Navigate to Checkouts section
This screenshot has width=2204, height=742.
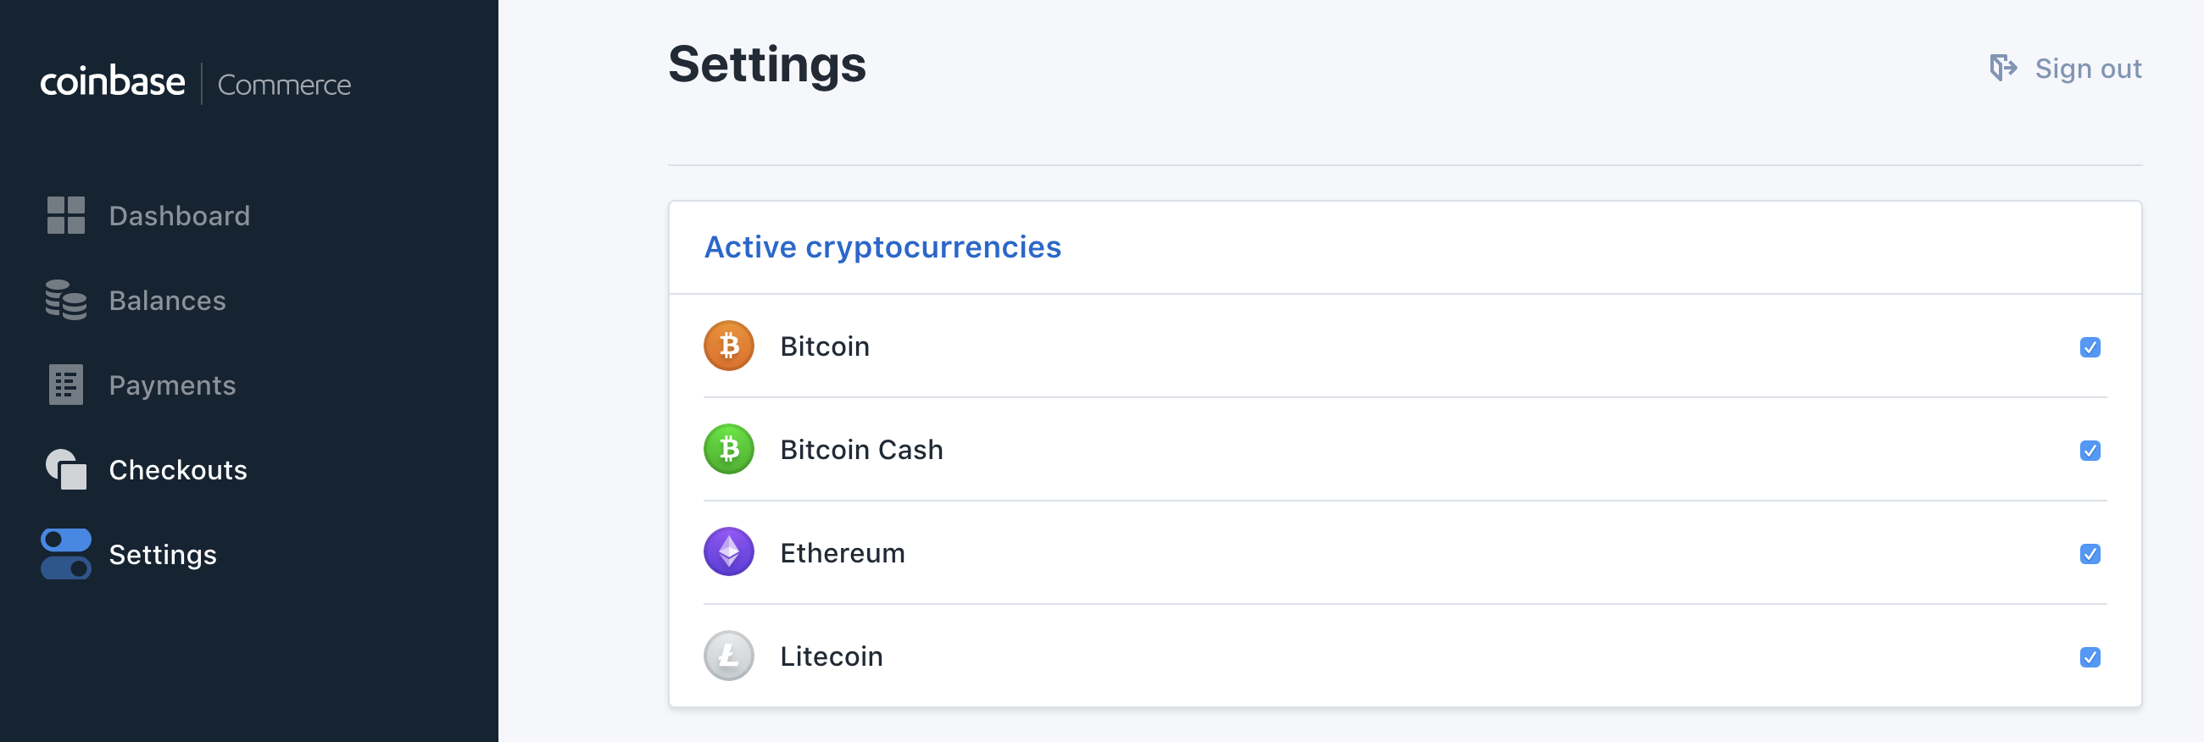(178, 469)
